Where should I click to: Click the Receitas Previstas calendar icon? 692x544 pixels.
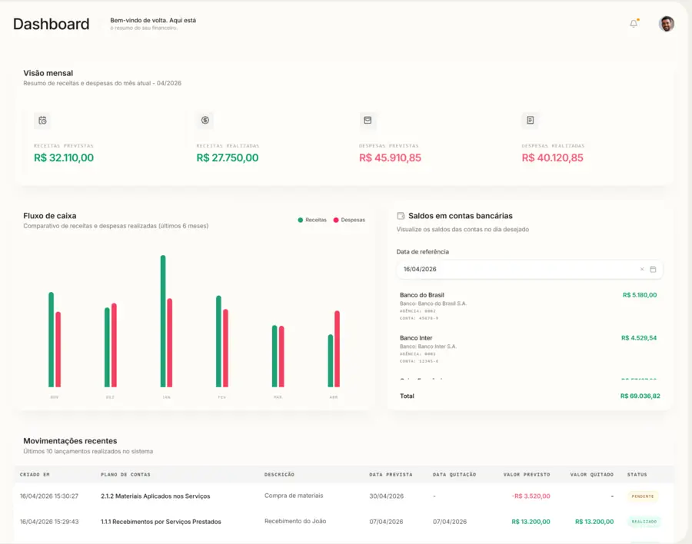point(42,121)
